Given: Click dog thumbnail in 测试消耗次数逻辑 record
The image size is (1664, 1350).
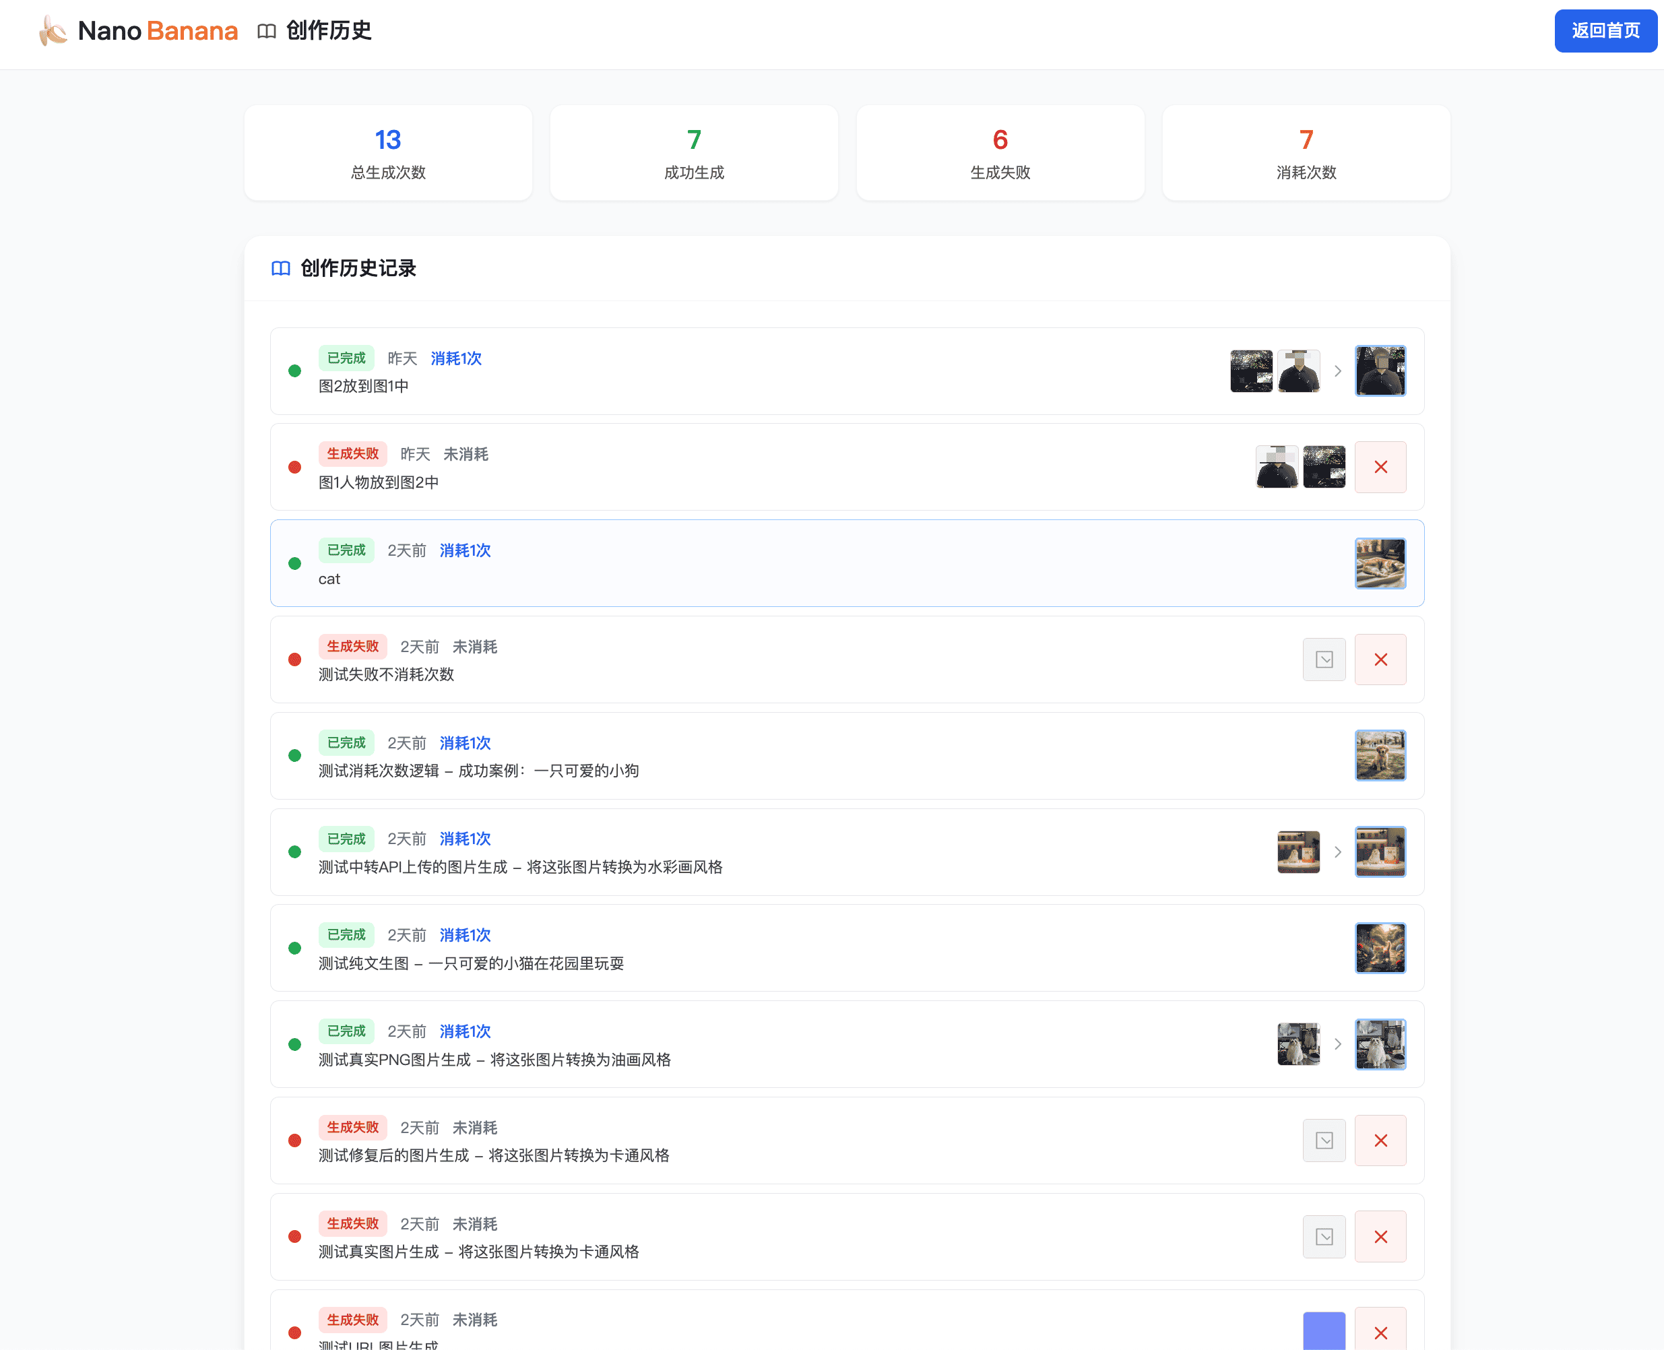Looking at the screenshot, I should tap(1380, 754).
